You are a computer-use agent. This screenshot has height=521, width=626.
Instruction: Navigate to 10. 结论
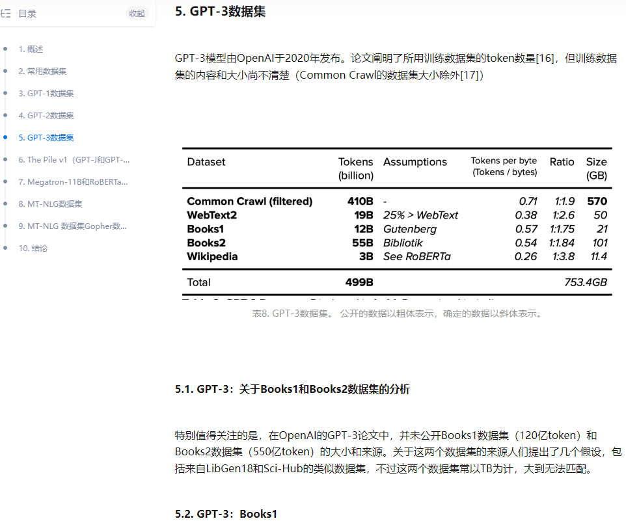[33, 248]
